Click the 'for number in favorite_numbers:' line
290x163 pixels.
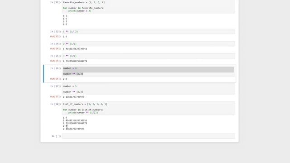[x=84, y=8]
